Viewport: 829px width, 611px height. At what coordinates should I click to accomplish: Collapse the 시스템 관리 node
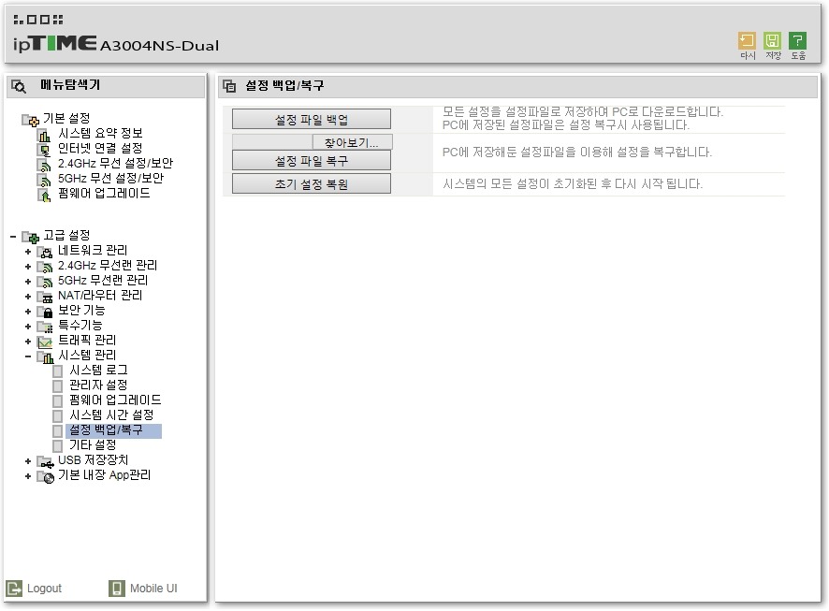[x=28, y=356]
